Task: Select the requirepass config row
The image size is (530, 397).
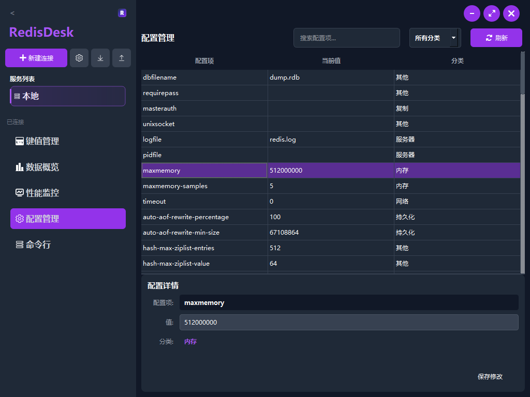Action: [331, 93]
